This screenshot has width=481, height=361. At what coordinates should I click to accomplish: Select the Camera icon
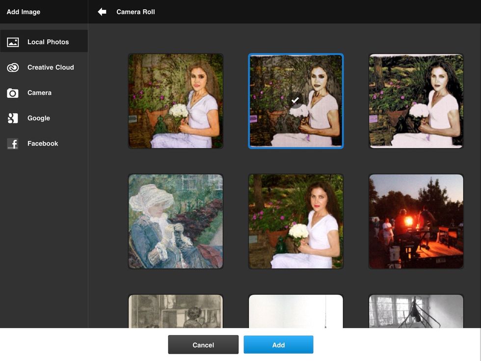[13, 92]
